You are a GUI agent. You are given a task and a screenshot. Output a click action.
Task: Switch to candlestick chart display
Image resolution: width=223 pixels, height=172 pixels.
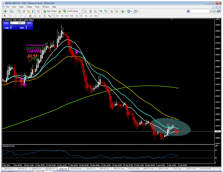click(91, 11)
